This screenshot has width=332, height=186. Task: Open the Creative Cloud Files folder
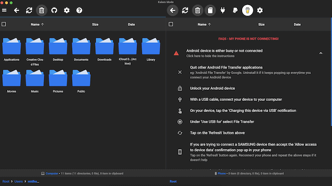click(x=35, y=51)
